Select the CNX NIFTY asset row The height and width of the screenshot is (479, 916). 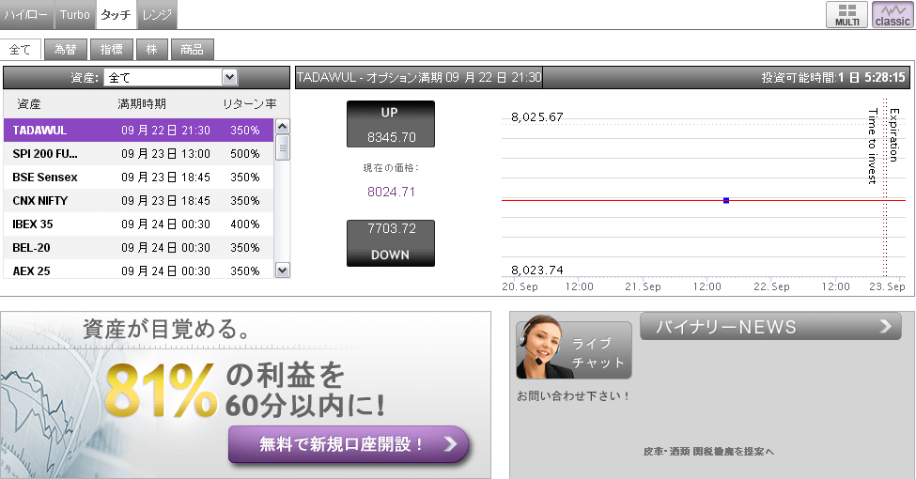(x=138, y=200)
